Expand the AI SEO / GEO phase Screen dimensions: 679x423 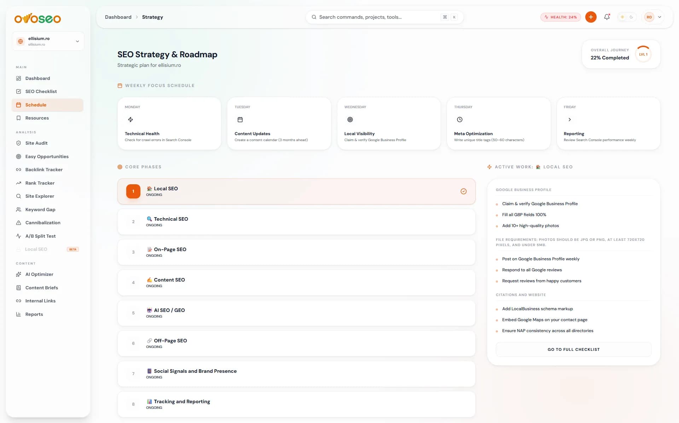(296, 313)
